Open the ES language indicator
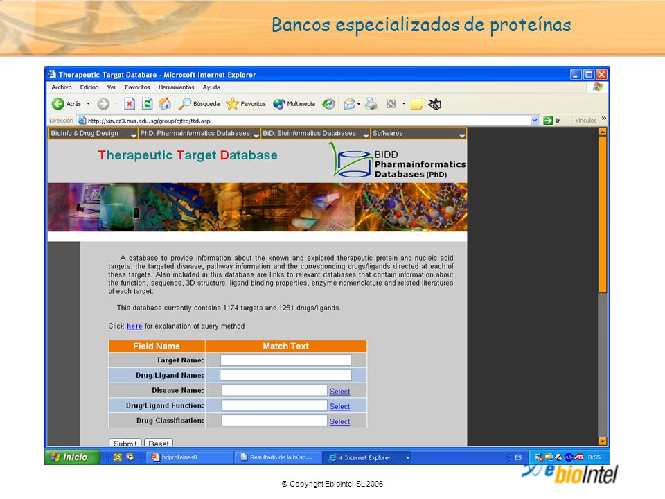 (x=518, y=458)
